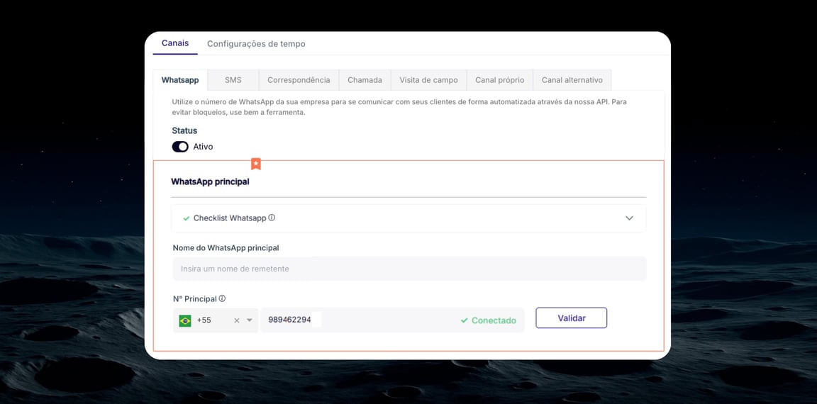Viewport: 817px width, 404px height.
Task: Expand the Checklist Whatsapp chevron
Action: click(629, 218)
